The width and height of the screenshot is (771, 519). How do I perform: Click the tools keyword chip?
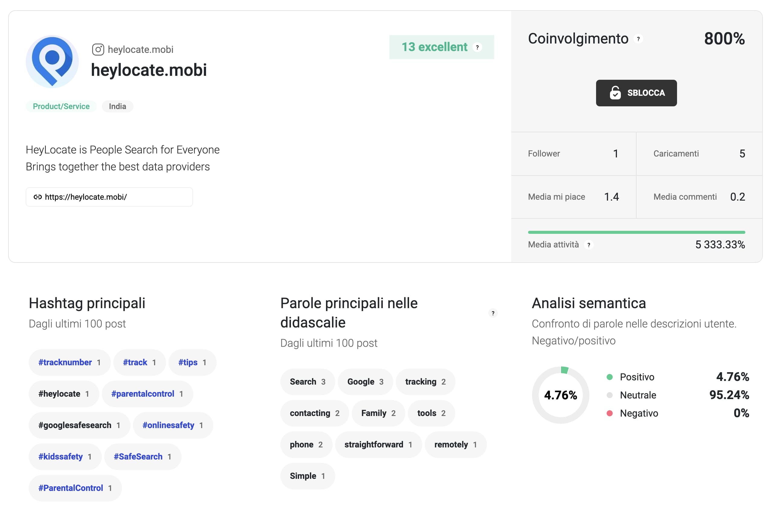[431, 413]
